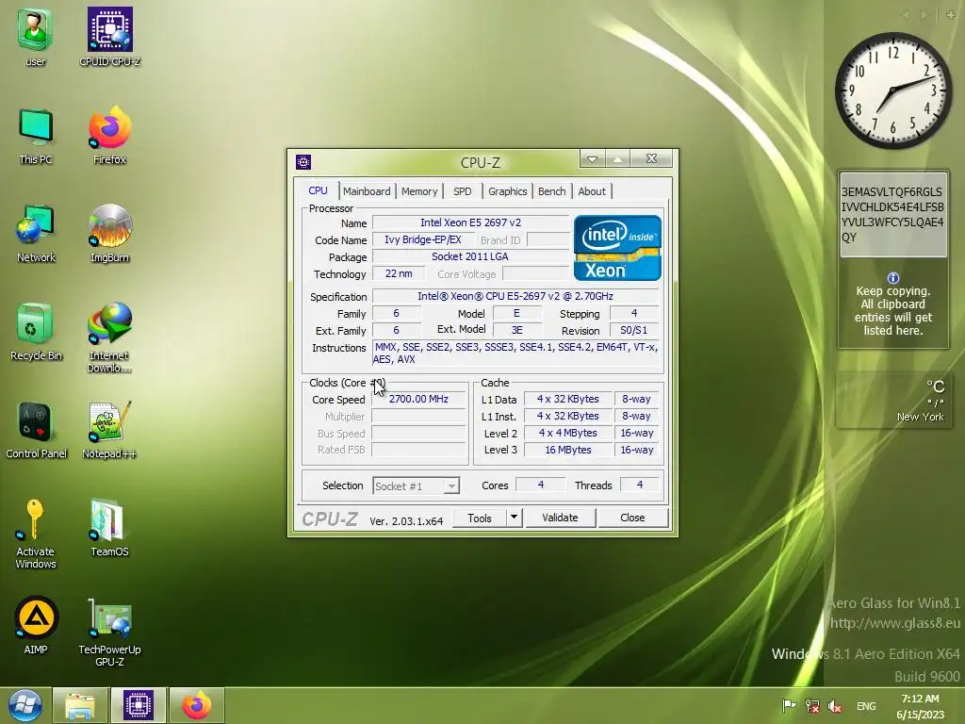This screenshot has height=724, width=965.
Task: Open the Network desktop icon
Action: (x=35, y=233)
